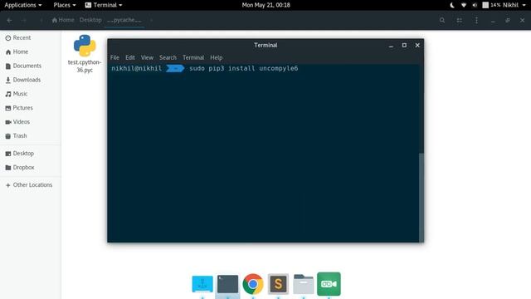Close the file manager window
This screenshot has width=531, height=299.
522,20
